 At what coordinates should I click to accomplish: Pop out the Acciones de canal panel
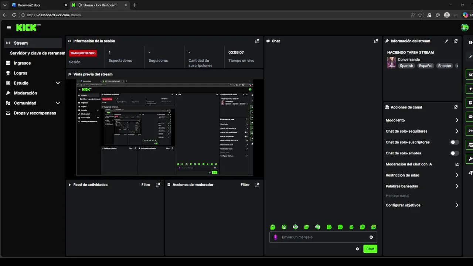click(x=456, y=107)
